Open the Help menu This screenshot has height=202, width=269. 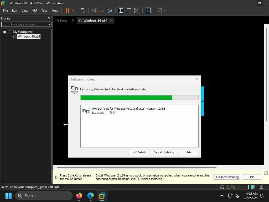[55, 11]
